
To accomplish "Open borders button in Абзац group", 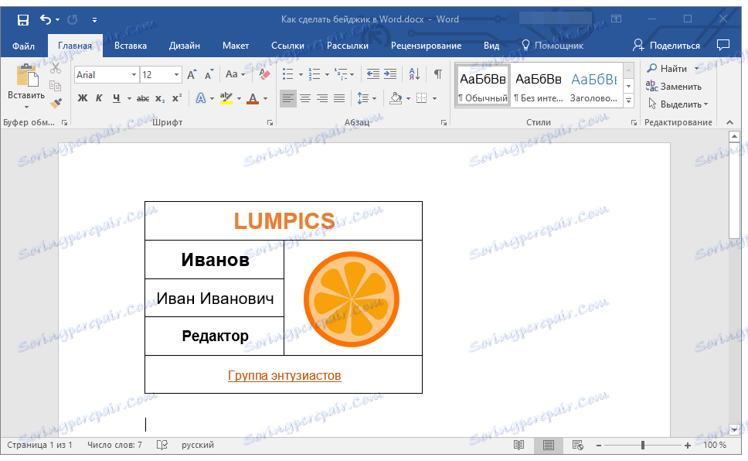I will (x=422, y=98).
